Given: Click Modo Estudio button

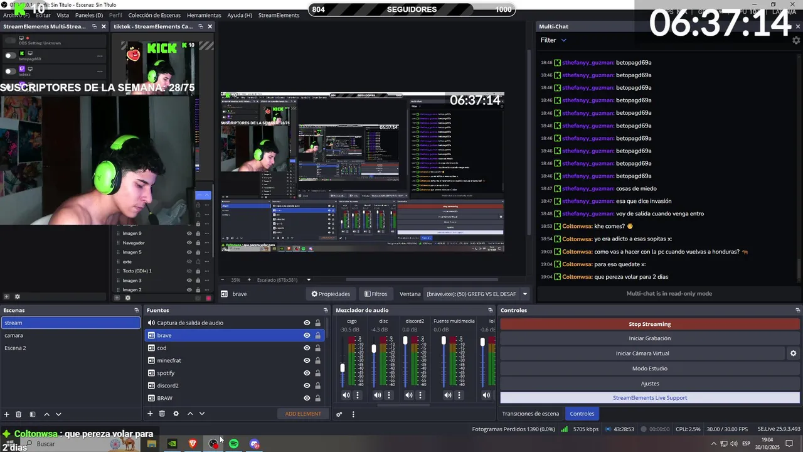Looking at the screenshot, I should pos(650,369).
